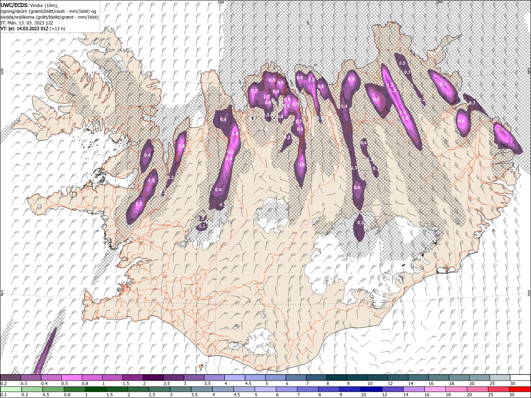Click the dark teal 8 snow scale swatch
The image size is (531, 398).
tap(336, 378)
